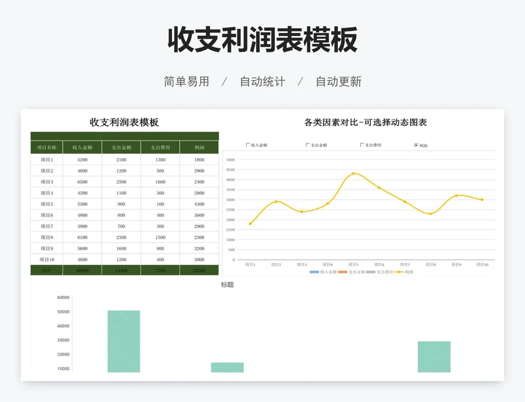Select the 1500 expense fee cell of 项目8

tap(160, 237)
